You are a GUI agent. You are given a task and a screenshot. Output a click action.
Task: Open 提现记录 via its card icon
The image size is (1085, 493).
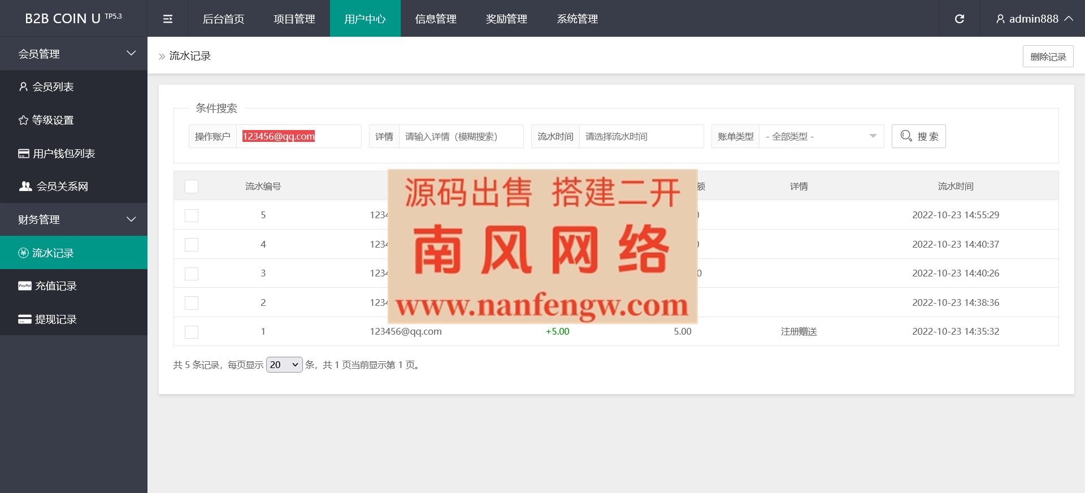pyautogui.click(x=24, y=319)
